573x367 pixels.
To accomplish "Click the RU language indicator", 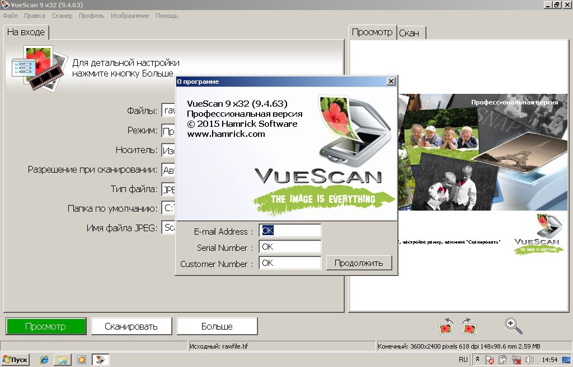I will coord(463,360).
